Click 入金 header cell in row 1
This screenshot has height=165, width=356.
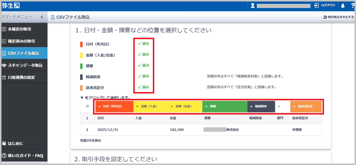pyautogui.click(x=138, y=118)
